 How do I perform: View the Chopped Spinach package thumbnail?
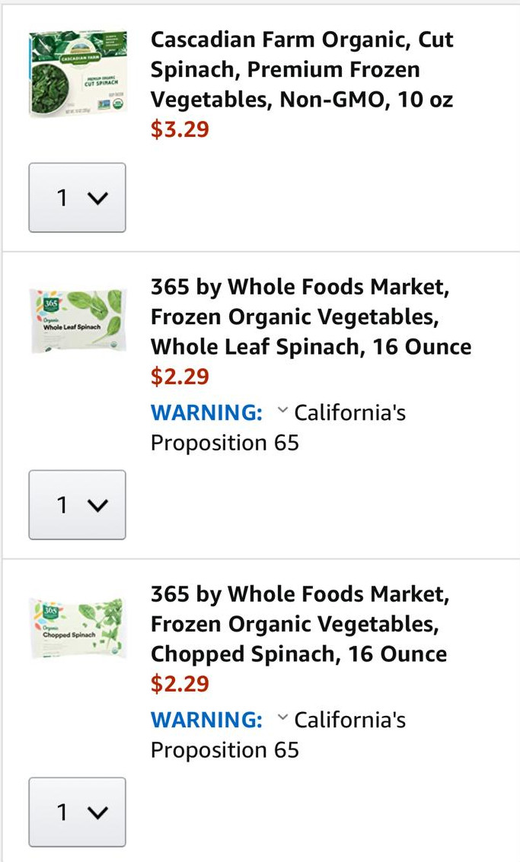[78, 628]
